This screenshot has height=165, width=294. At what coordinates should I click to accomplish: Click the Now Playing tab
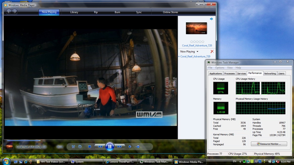pyautogui.click(x=49, y=12)
